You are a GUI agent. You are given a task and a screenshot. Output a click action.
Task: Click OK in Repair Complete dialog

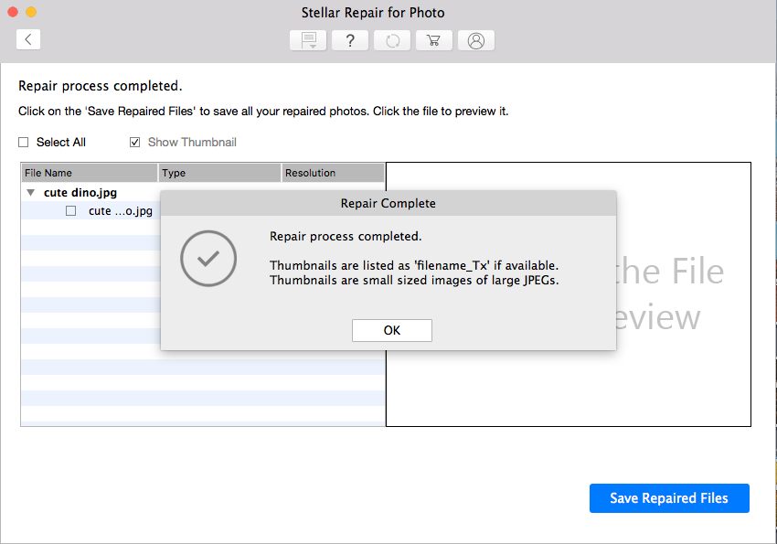point(392,330)
